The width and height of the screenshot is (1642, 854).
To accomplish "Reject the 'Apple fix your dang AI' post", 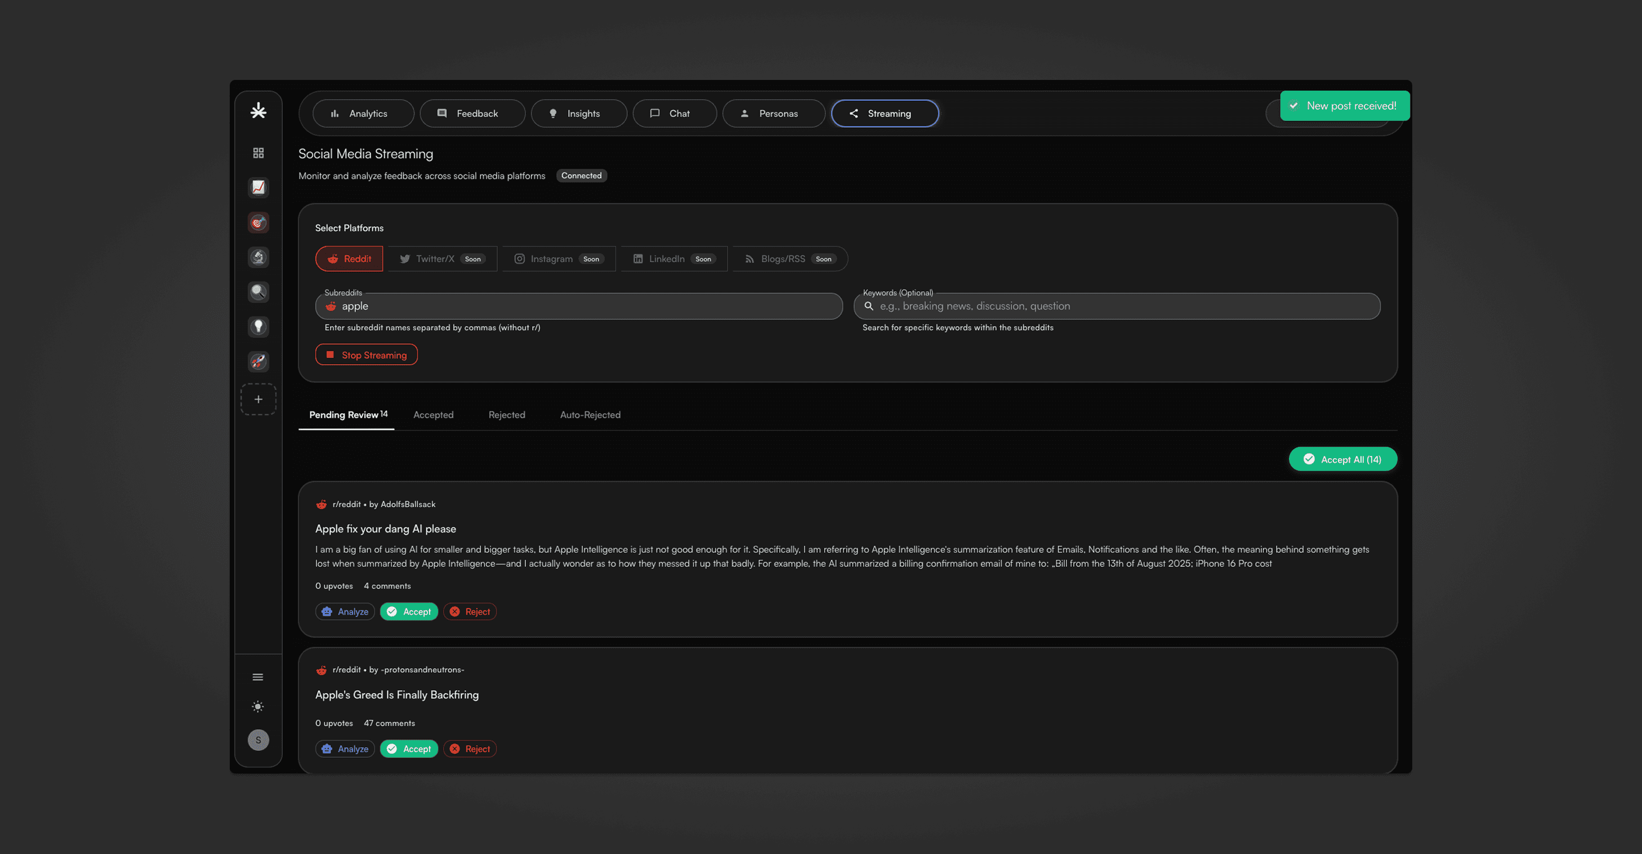I will [x=470, y=612].
